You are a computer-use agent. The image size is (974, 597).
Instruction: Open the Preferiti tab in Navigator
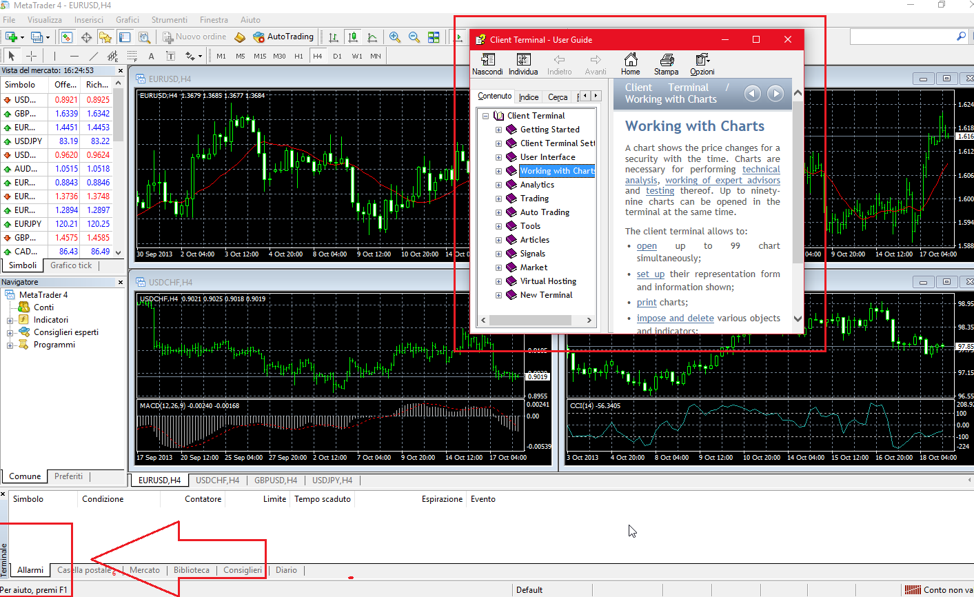pos(68,476)
